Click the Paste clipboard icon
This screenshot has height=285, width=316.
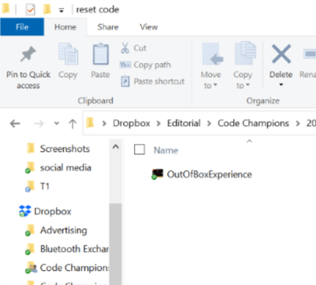coord(100,54)
